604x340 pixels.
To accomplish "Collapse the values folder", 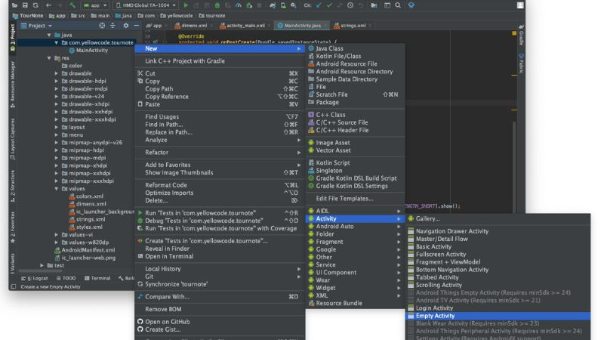I will [x=57, y=188].
